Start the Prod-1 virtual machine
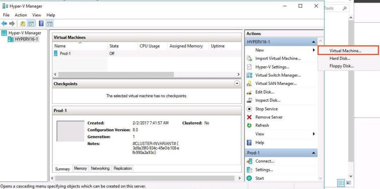Screen dimensions: 380x189 click(x=259, y=178)
